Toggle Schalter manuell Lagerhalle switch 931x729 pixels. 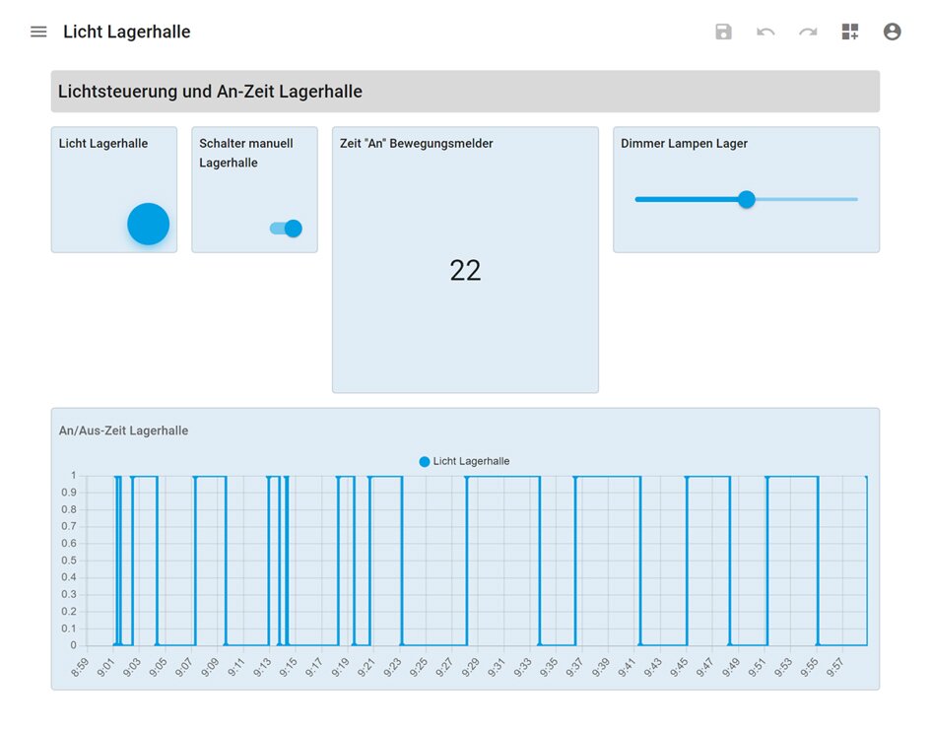point(286,229)
